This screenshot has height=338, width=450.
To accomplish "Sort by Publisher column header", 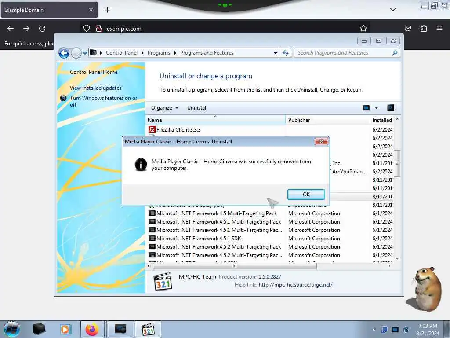I will [328, 120].
